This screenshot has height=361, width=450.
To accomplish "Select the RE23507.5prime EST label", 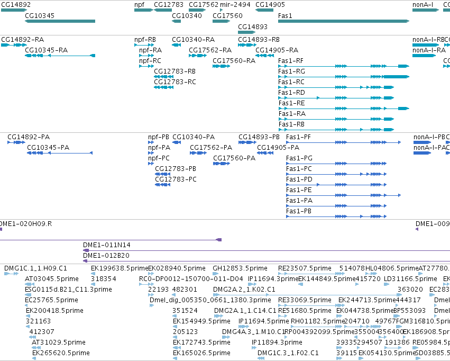I will click(305, 268).
